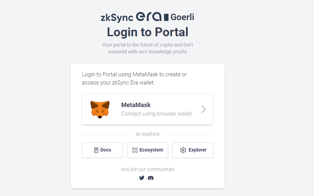Click the Era logo in header

pos(149,17)
